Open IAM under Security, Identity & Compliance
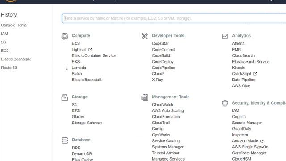Viewport: 286px width, 161px height. coord(236,110)
